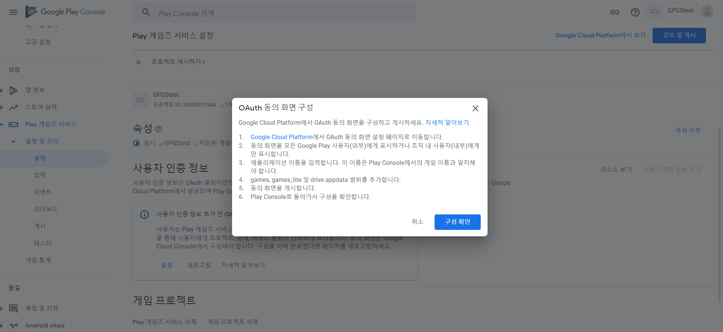723x332 pixels.
Task: Open 게시 sidebar item
Action: point(40,226)
